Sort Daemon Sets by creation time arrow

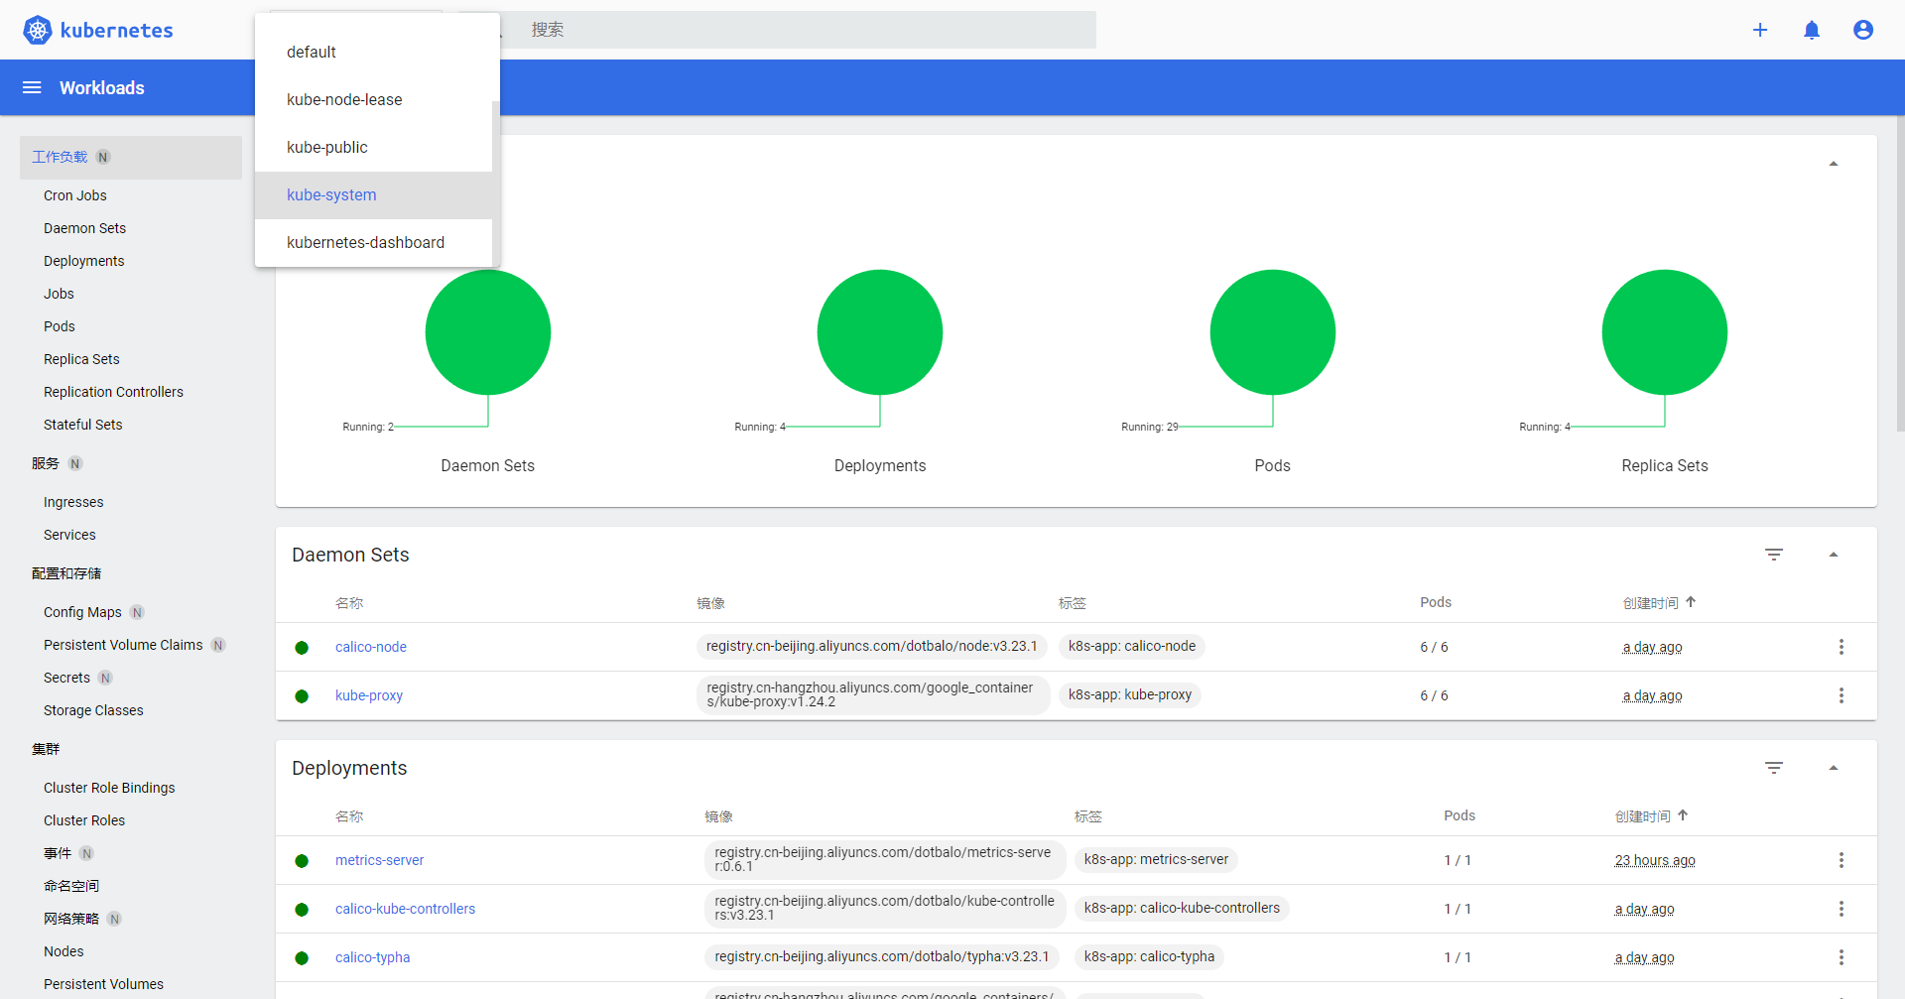click(1691, 601)
